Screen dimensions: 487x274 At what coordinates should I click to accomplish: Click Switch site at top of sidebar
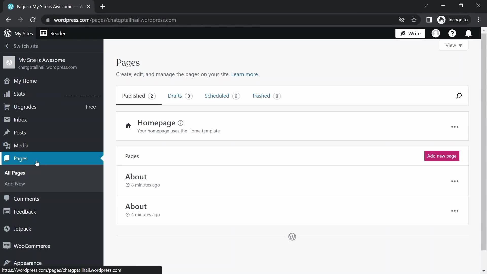click(x=26, y=46)
